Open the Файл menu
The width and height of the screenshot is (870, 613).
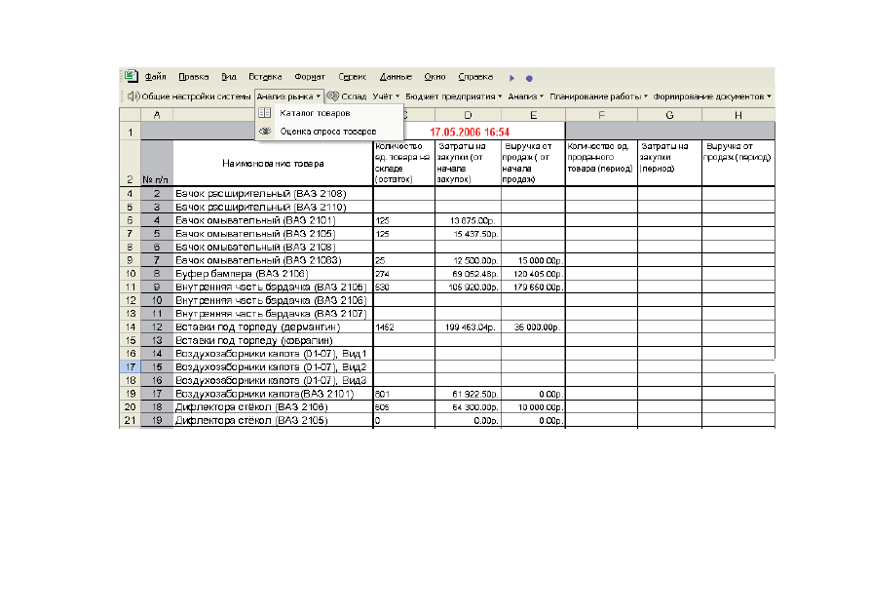click(155, 77)
